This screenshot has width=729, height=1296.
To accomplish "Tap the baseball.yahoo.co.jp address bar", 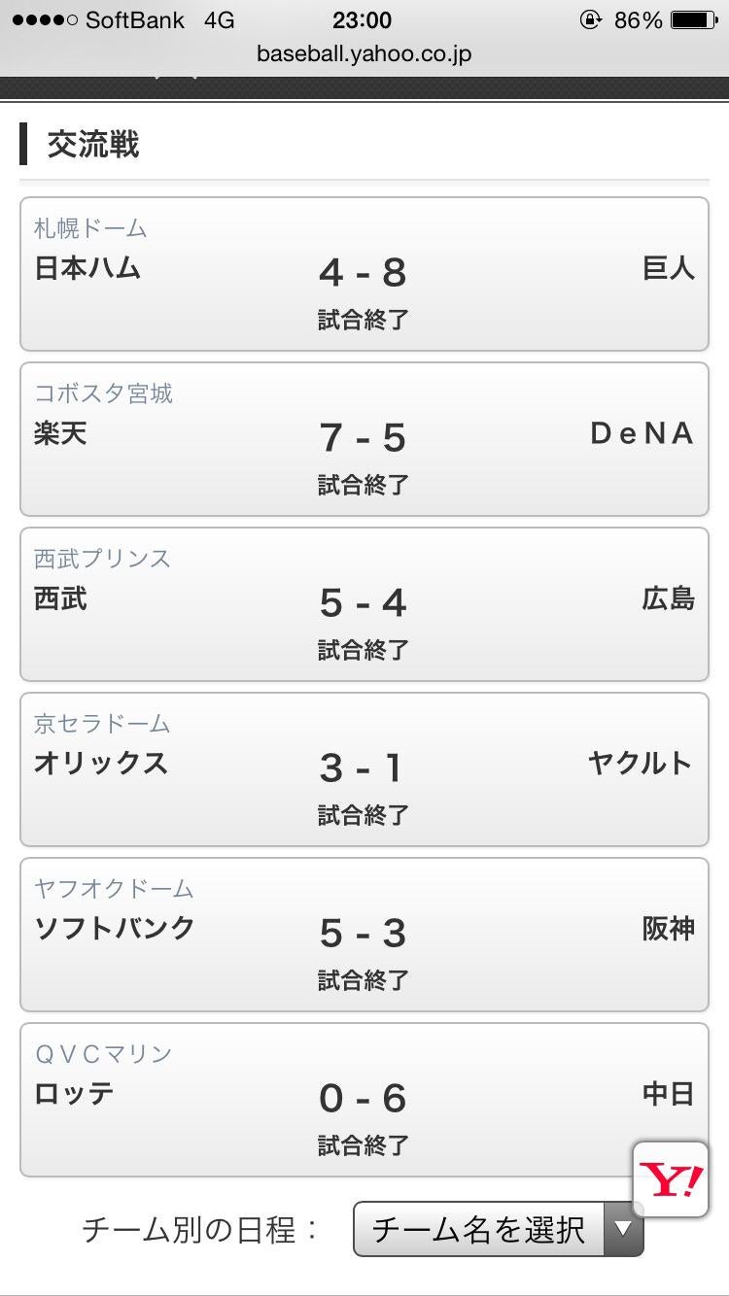I will tap(364, 53).
